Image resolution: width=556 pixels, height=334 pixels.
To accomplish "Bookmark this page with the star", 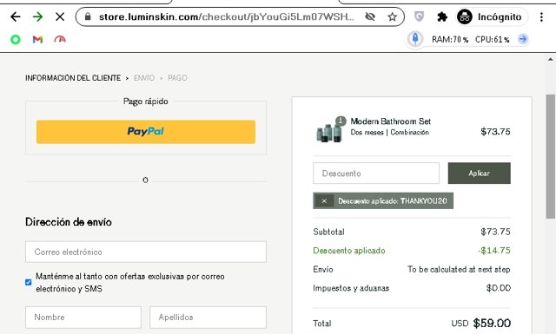I will pyautogui.click(x=392, y=16).
